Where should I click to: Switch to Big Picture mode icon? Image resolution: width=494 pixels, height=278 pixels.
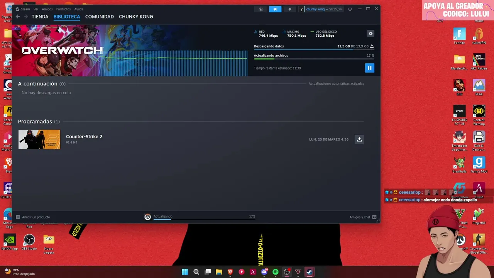point(350,9)
